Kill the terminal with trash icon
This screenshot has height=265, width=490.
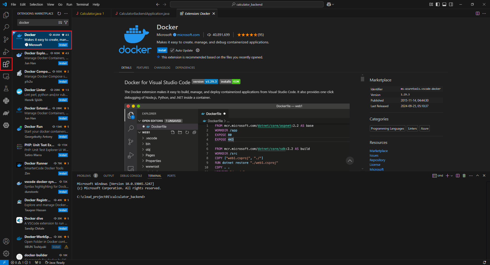(464, 176)
